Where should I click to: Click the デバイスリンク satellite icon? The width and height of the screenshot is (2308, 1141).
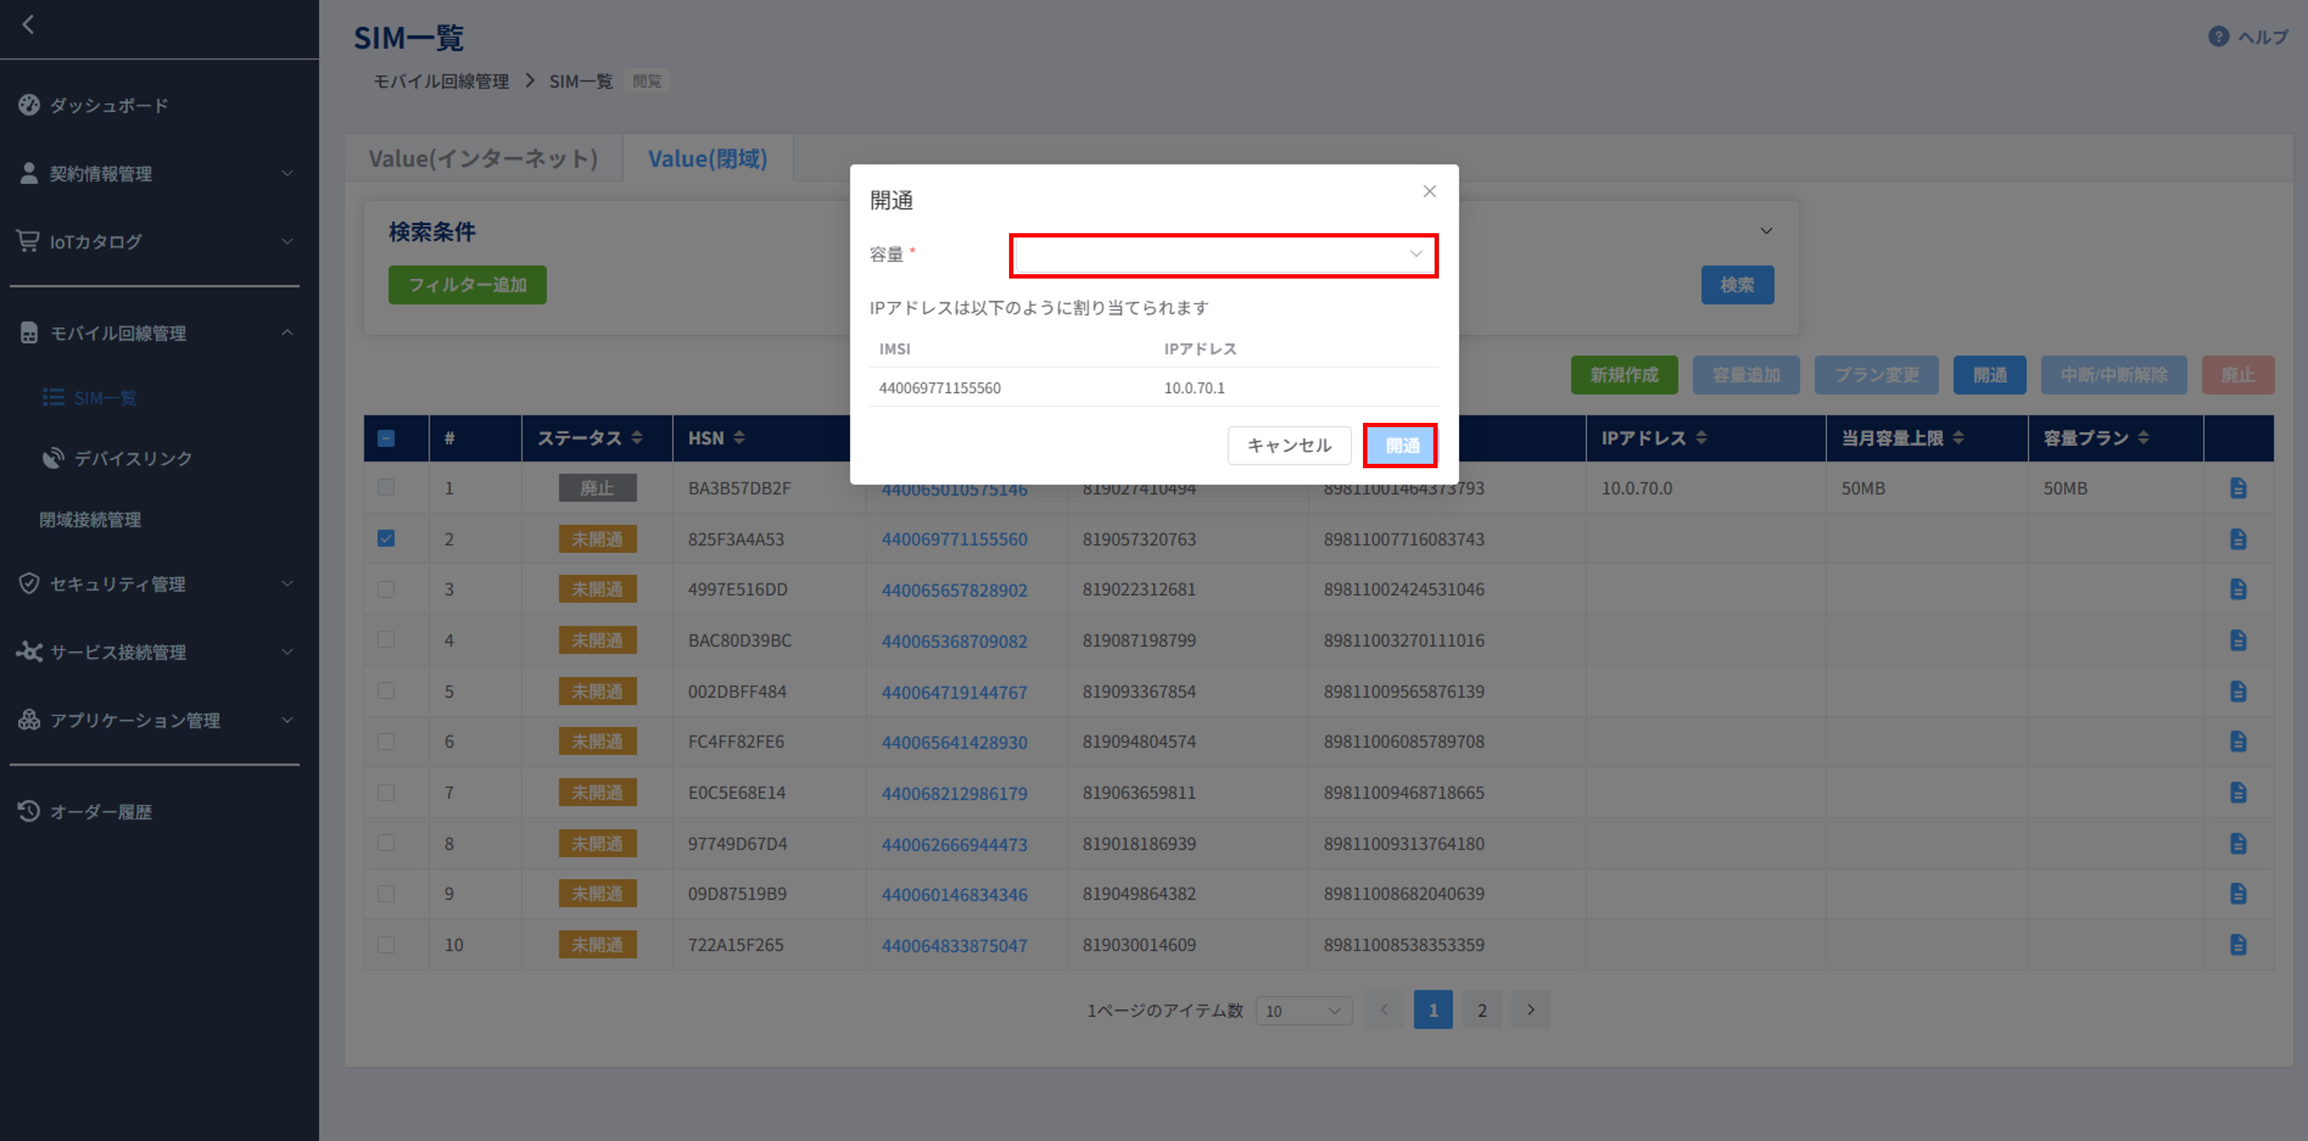53,458
